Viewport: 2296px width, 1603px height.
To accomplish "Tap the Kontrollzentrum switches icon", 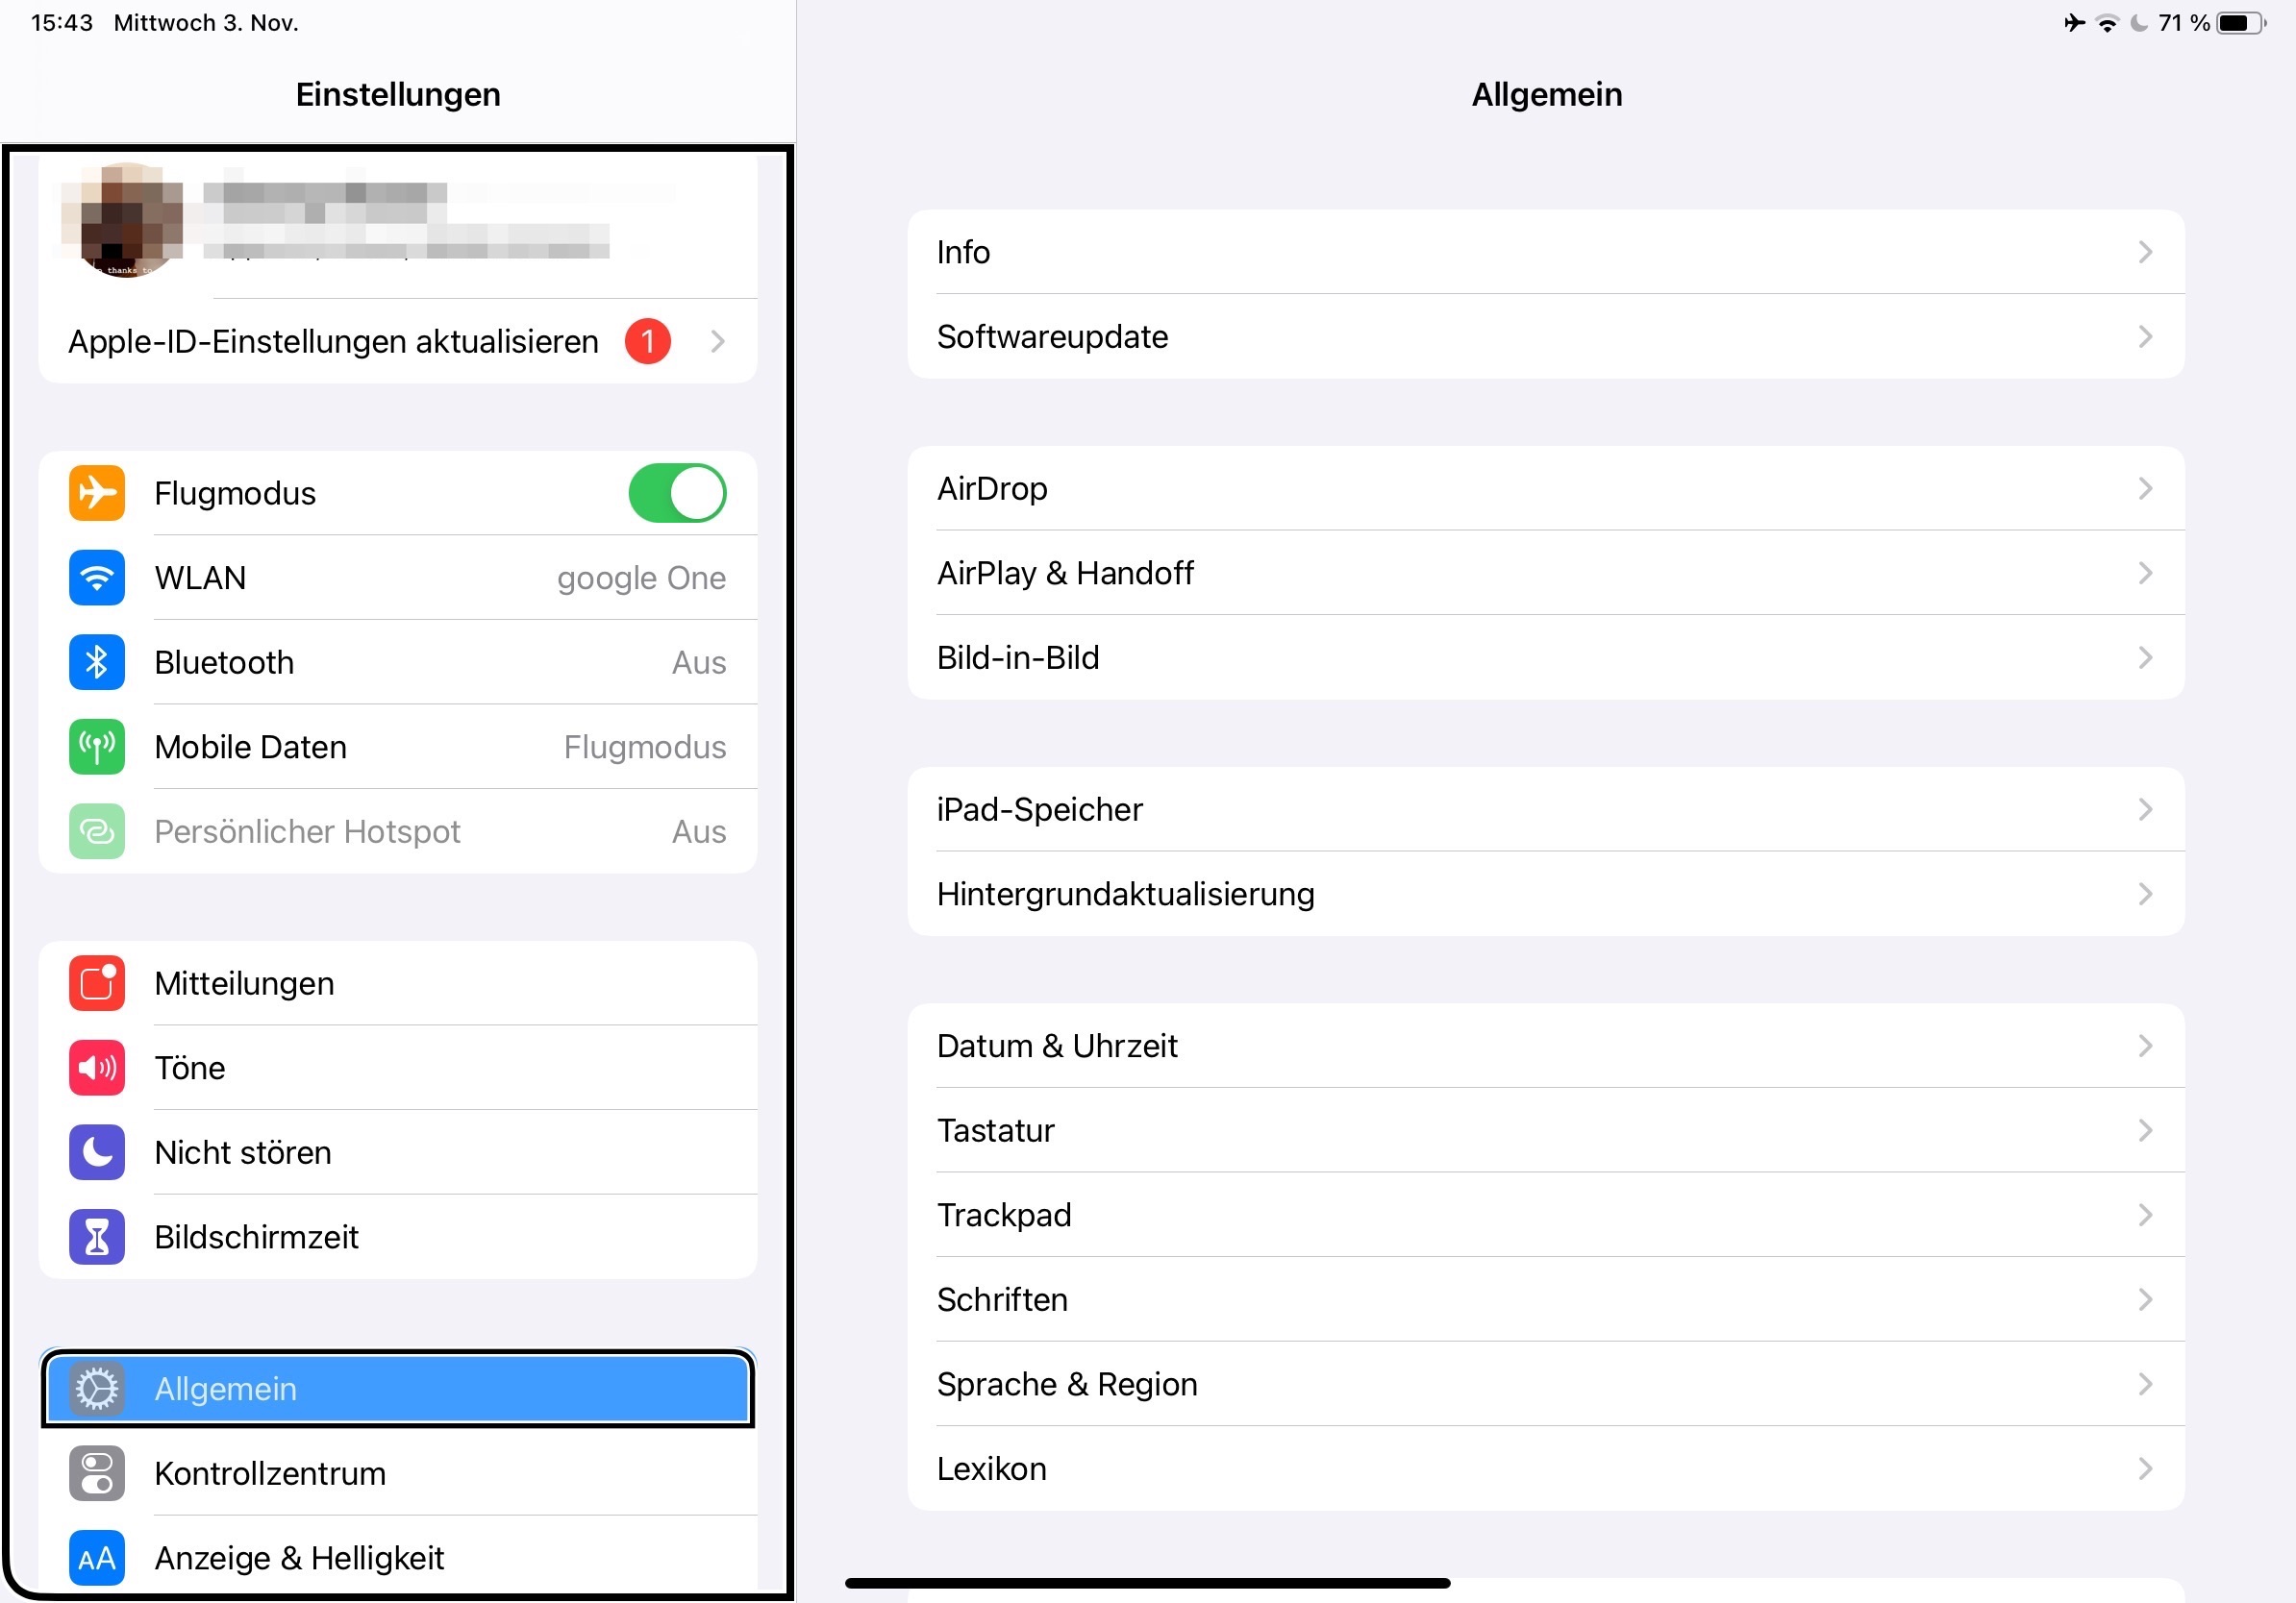I will (97, 1473).
